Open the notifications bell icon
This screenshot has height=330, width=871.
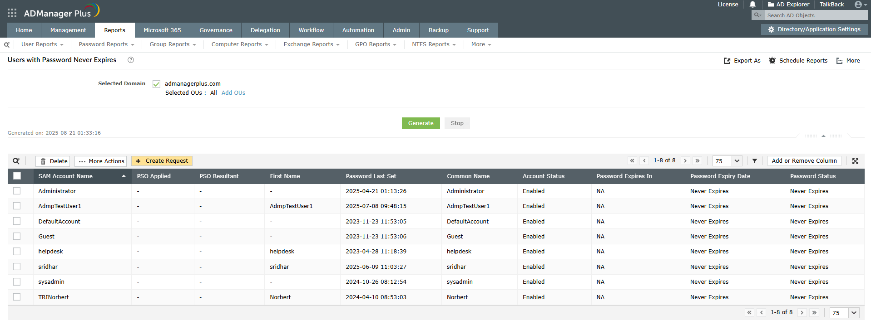(752, 5)
